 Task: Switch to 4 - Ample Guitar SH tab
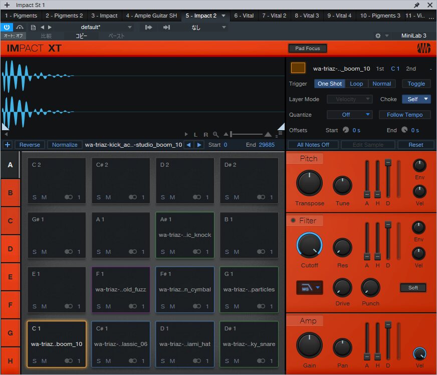151,16
